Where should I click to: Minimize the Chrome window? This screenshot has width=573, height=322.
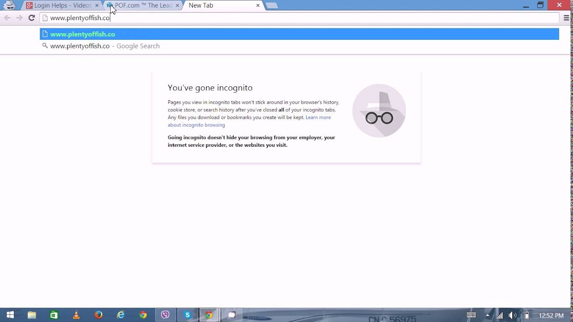526,5
